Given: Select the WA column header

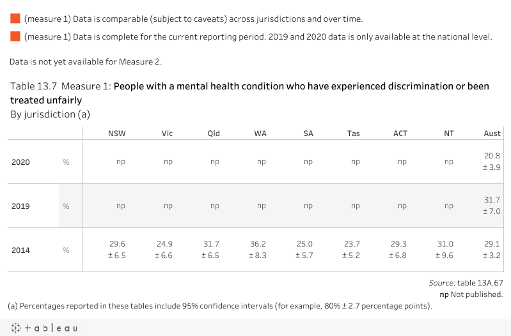Looking at the screenshot, I should click(260, 134).
